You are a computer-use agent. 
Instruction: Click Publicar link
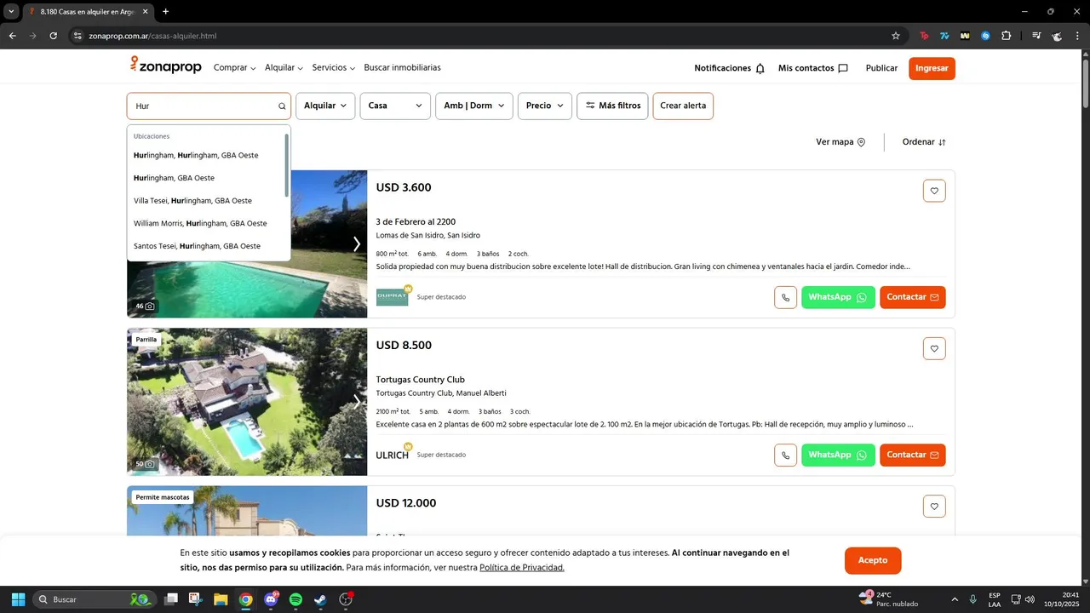pos(881,68)
